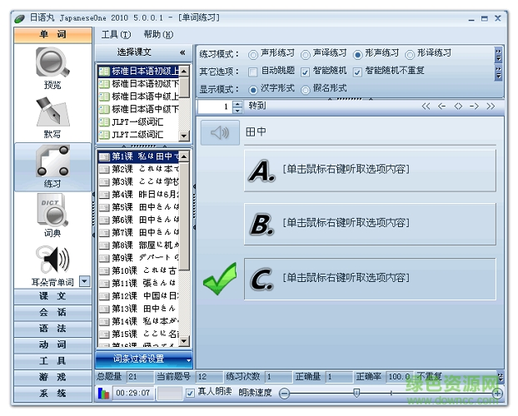Viewport: 518px width, 416px height.
Task: Toggle the 智能随机 checkbox
Action: pyautogui.click(x=306, y=72)
